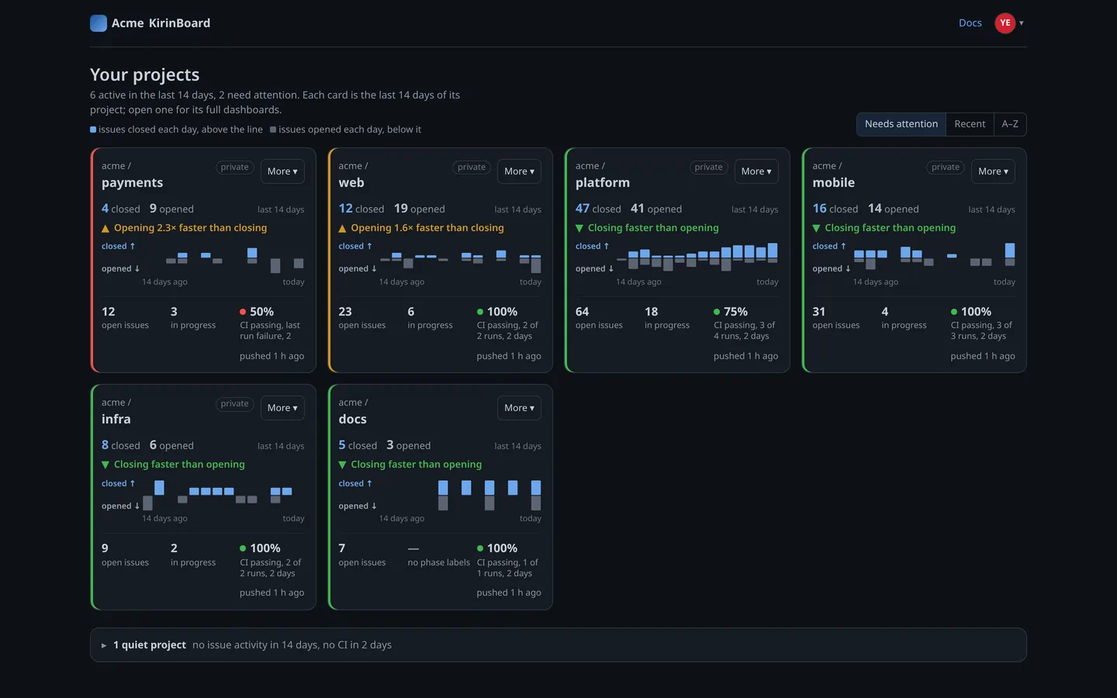The height and width of the screenshot is (698, 1117).
Task: Switch to the A–Z sort tab
Action: point(1010,124)
